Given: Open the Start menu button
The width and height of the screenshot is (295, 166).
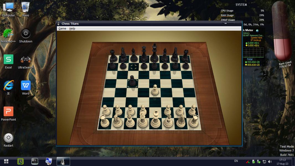Looking at the screenshot, I should 6,161.
